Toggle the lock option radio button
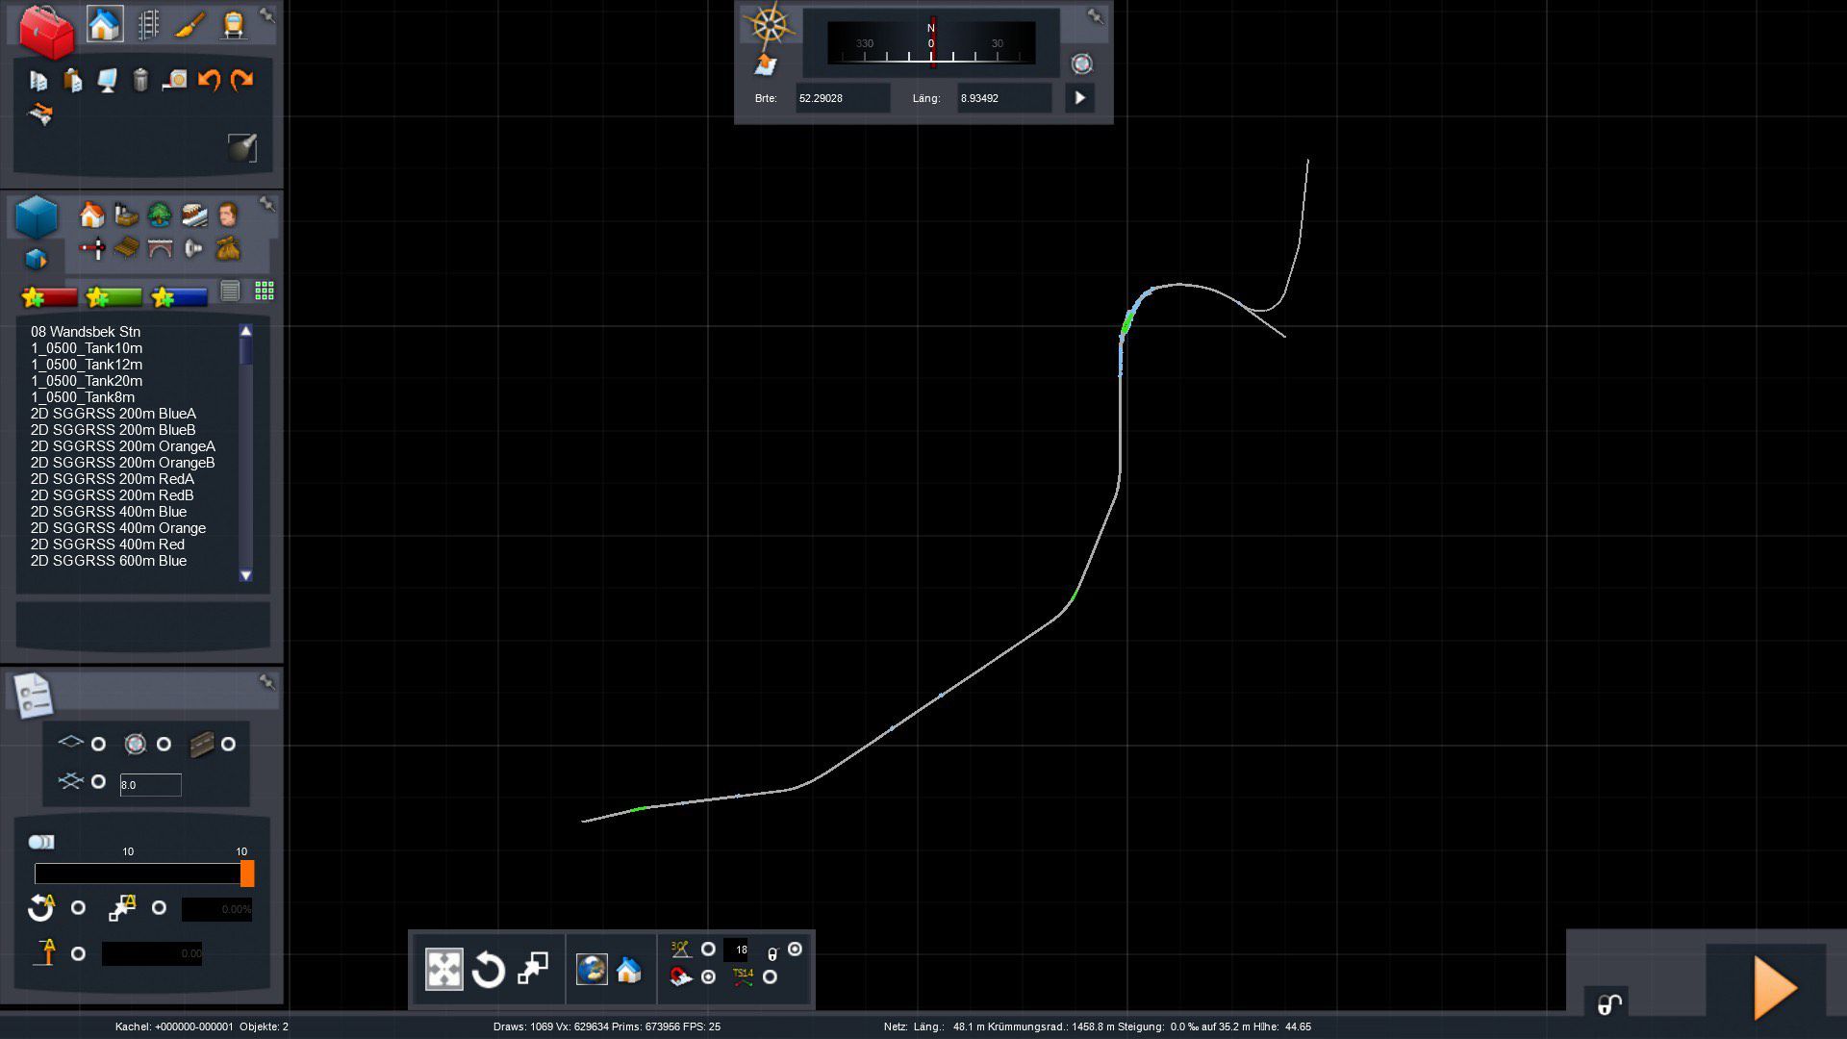This screenshot has height=1039, width=1847. pyautogui.click(x=795, y=950)
